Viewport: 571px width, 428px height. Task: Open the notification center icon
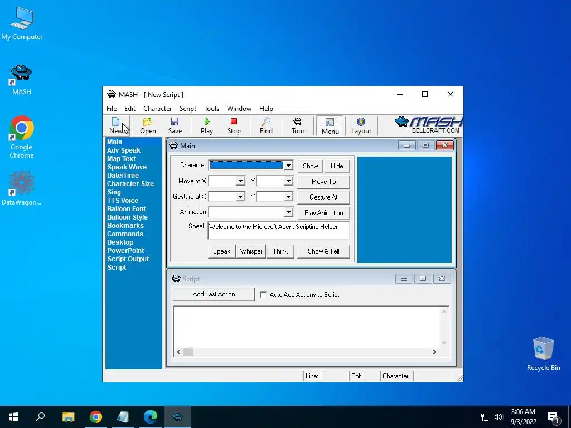coord(553,417)
